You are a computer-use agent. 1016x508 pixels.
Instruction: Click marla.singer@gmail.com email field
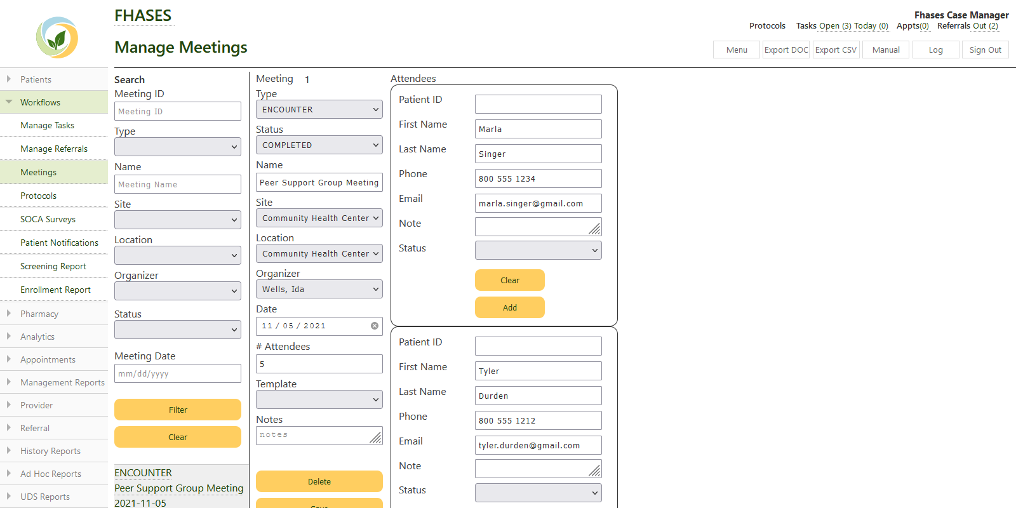[x=538, y=203]
